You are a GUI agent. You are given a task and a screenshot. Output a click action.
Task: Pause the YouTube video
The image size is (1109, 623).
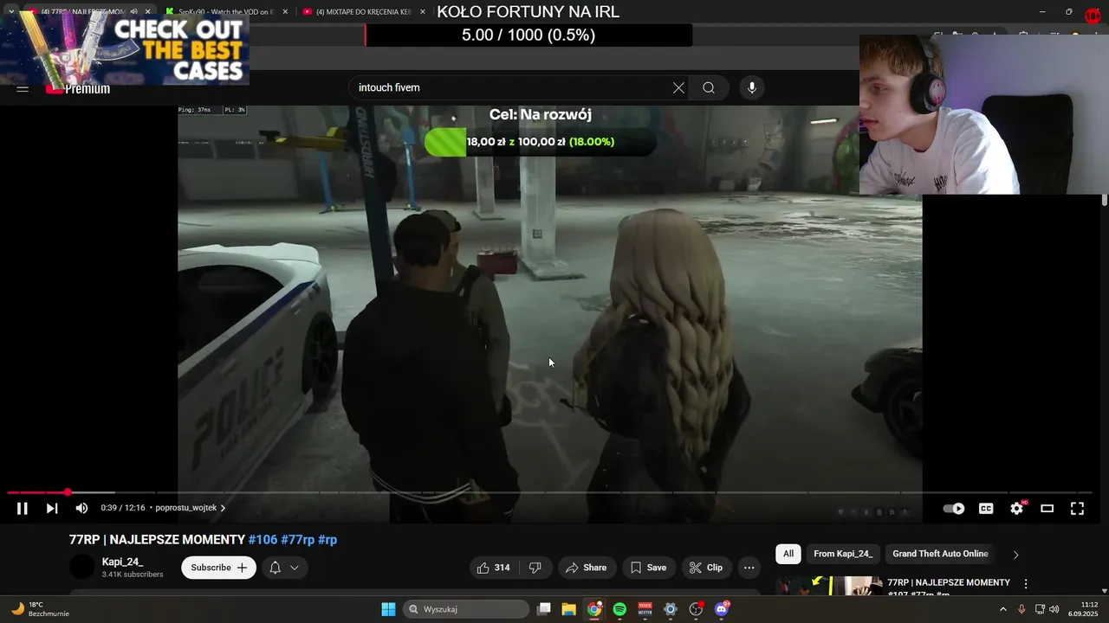pyautogui.click(x=23, y=509)
